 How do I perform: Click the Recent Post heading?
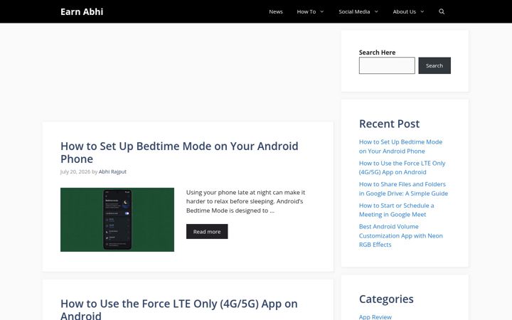coord(389,124)
